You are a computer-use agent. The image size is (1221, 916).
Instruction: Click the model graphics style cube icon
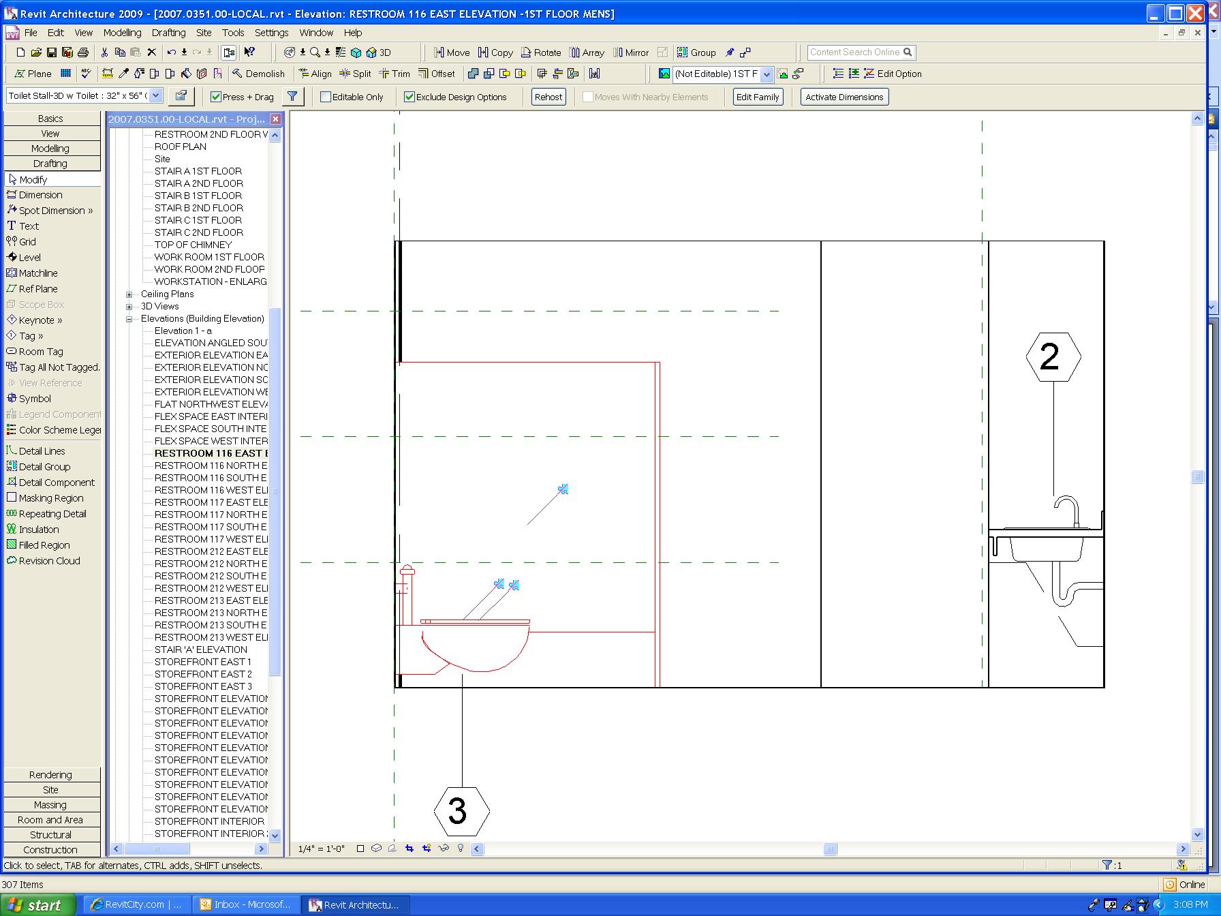click(x=376, y=849)
